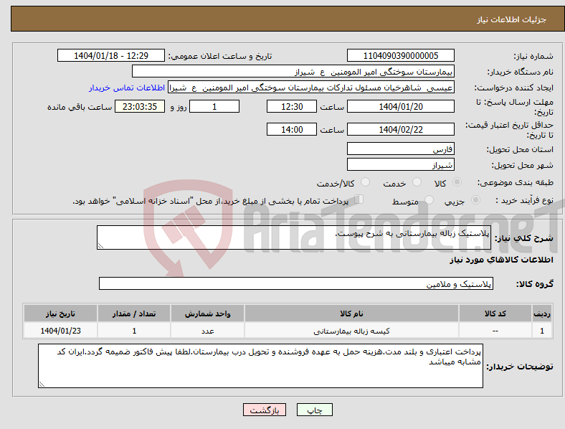Click the تاریخ نیاز column header
The image size is (565, 429).
[x=60, y=313]
